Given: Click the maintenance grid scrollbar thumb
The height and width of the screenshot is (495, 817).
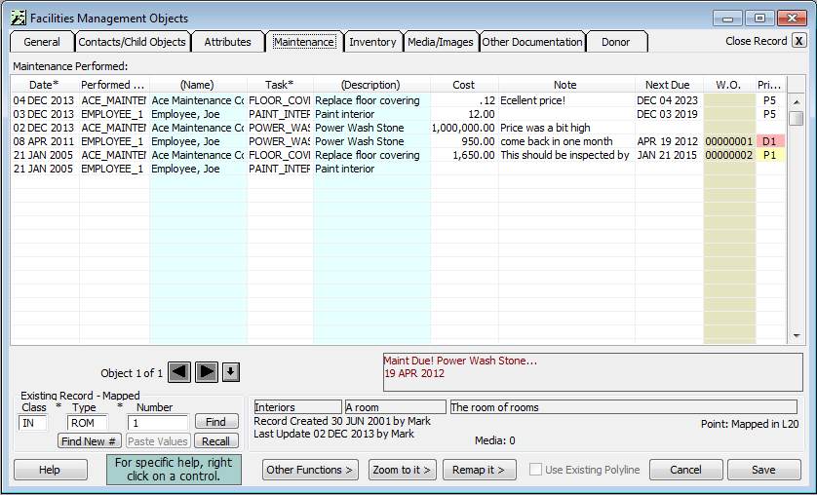Looking at the screenshot, I should pyautogui.click(x=797, y=118).
